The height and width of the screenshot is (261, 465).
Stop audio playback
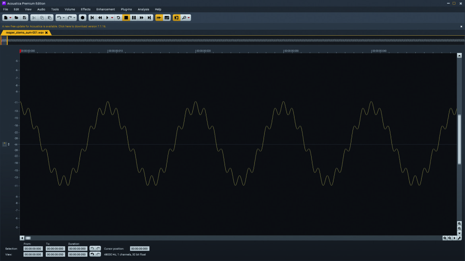point(126,18)
